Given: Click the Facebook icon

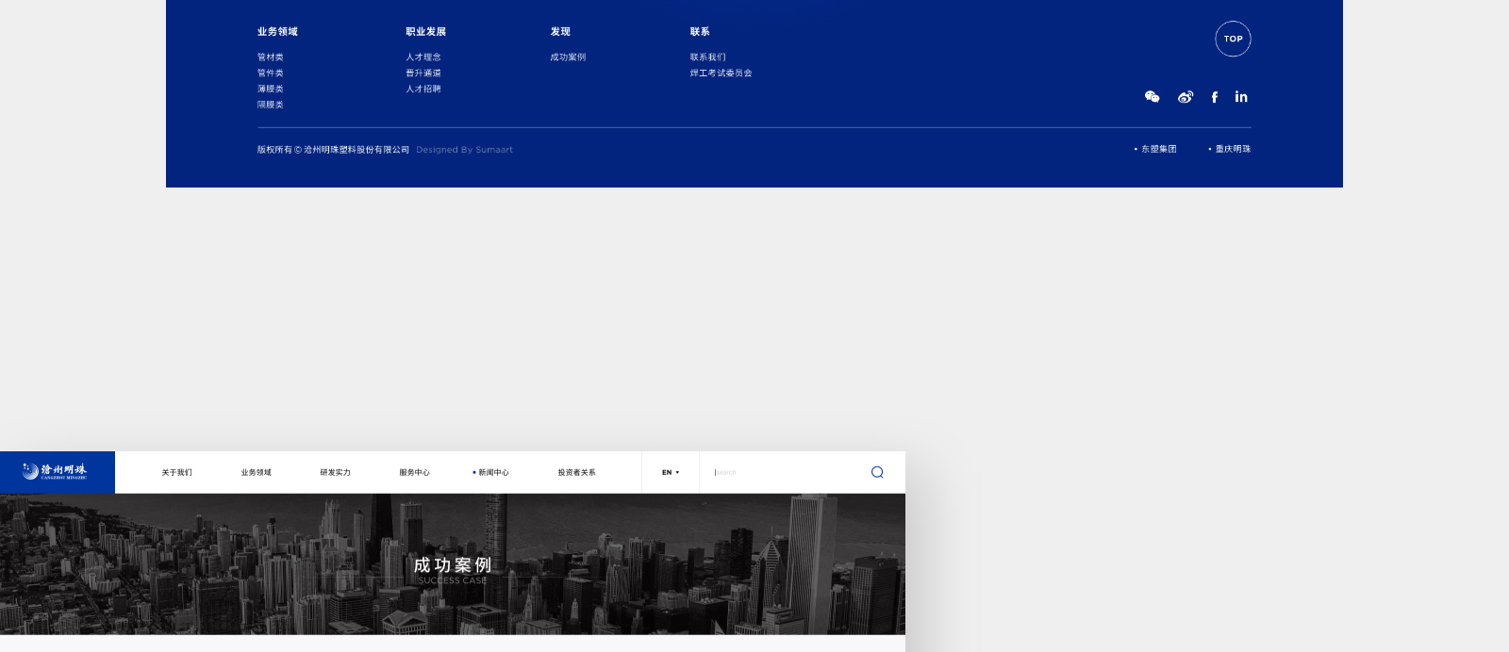Looking at the screenshot, I should [1215, 97].
